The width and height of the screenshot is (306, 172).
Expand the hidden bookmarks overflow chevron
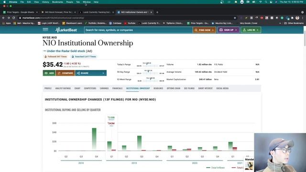(x=280, y=23)
